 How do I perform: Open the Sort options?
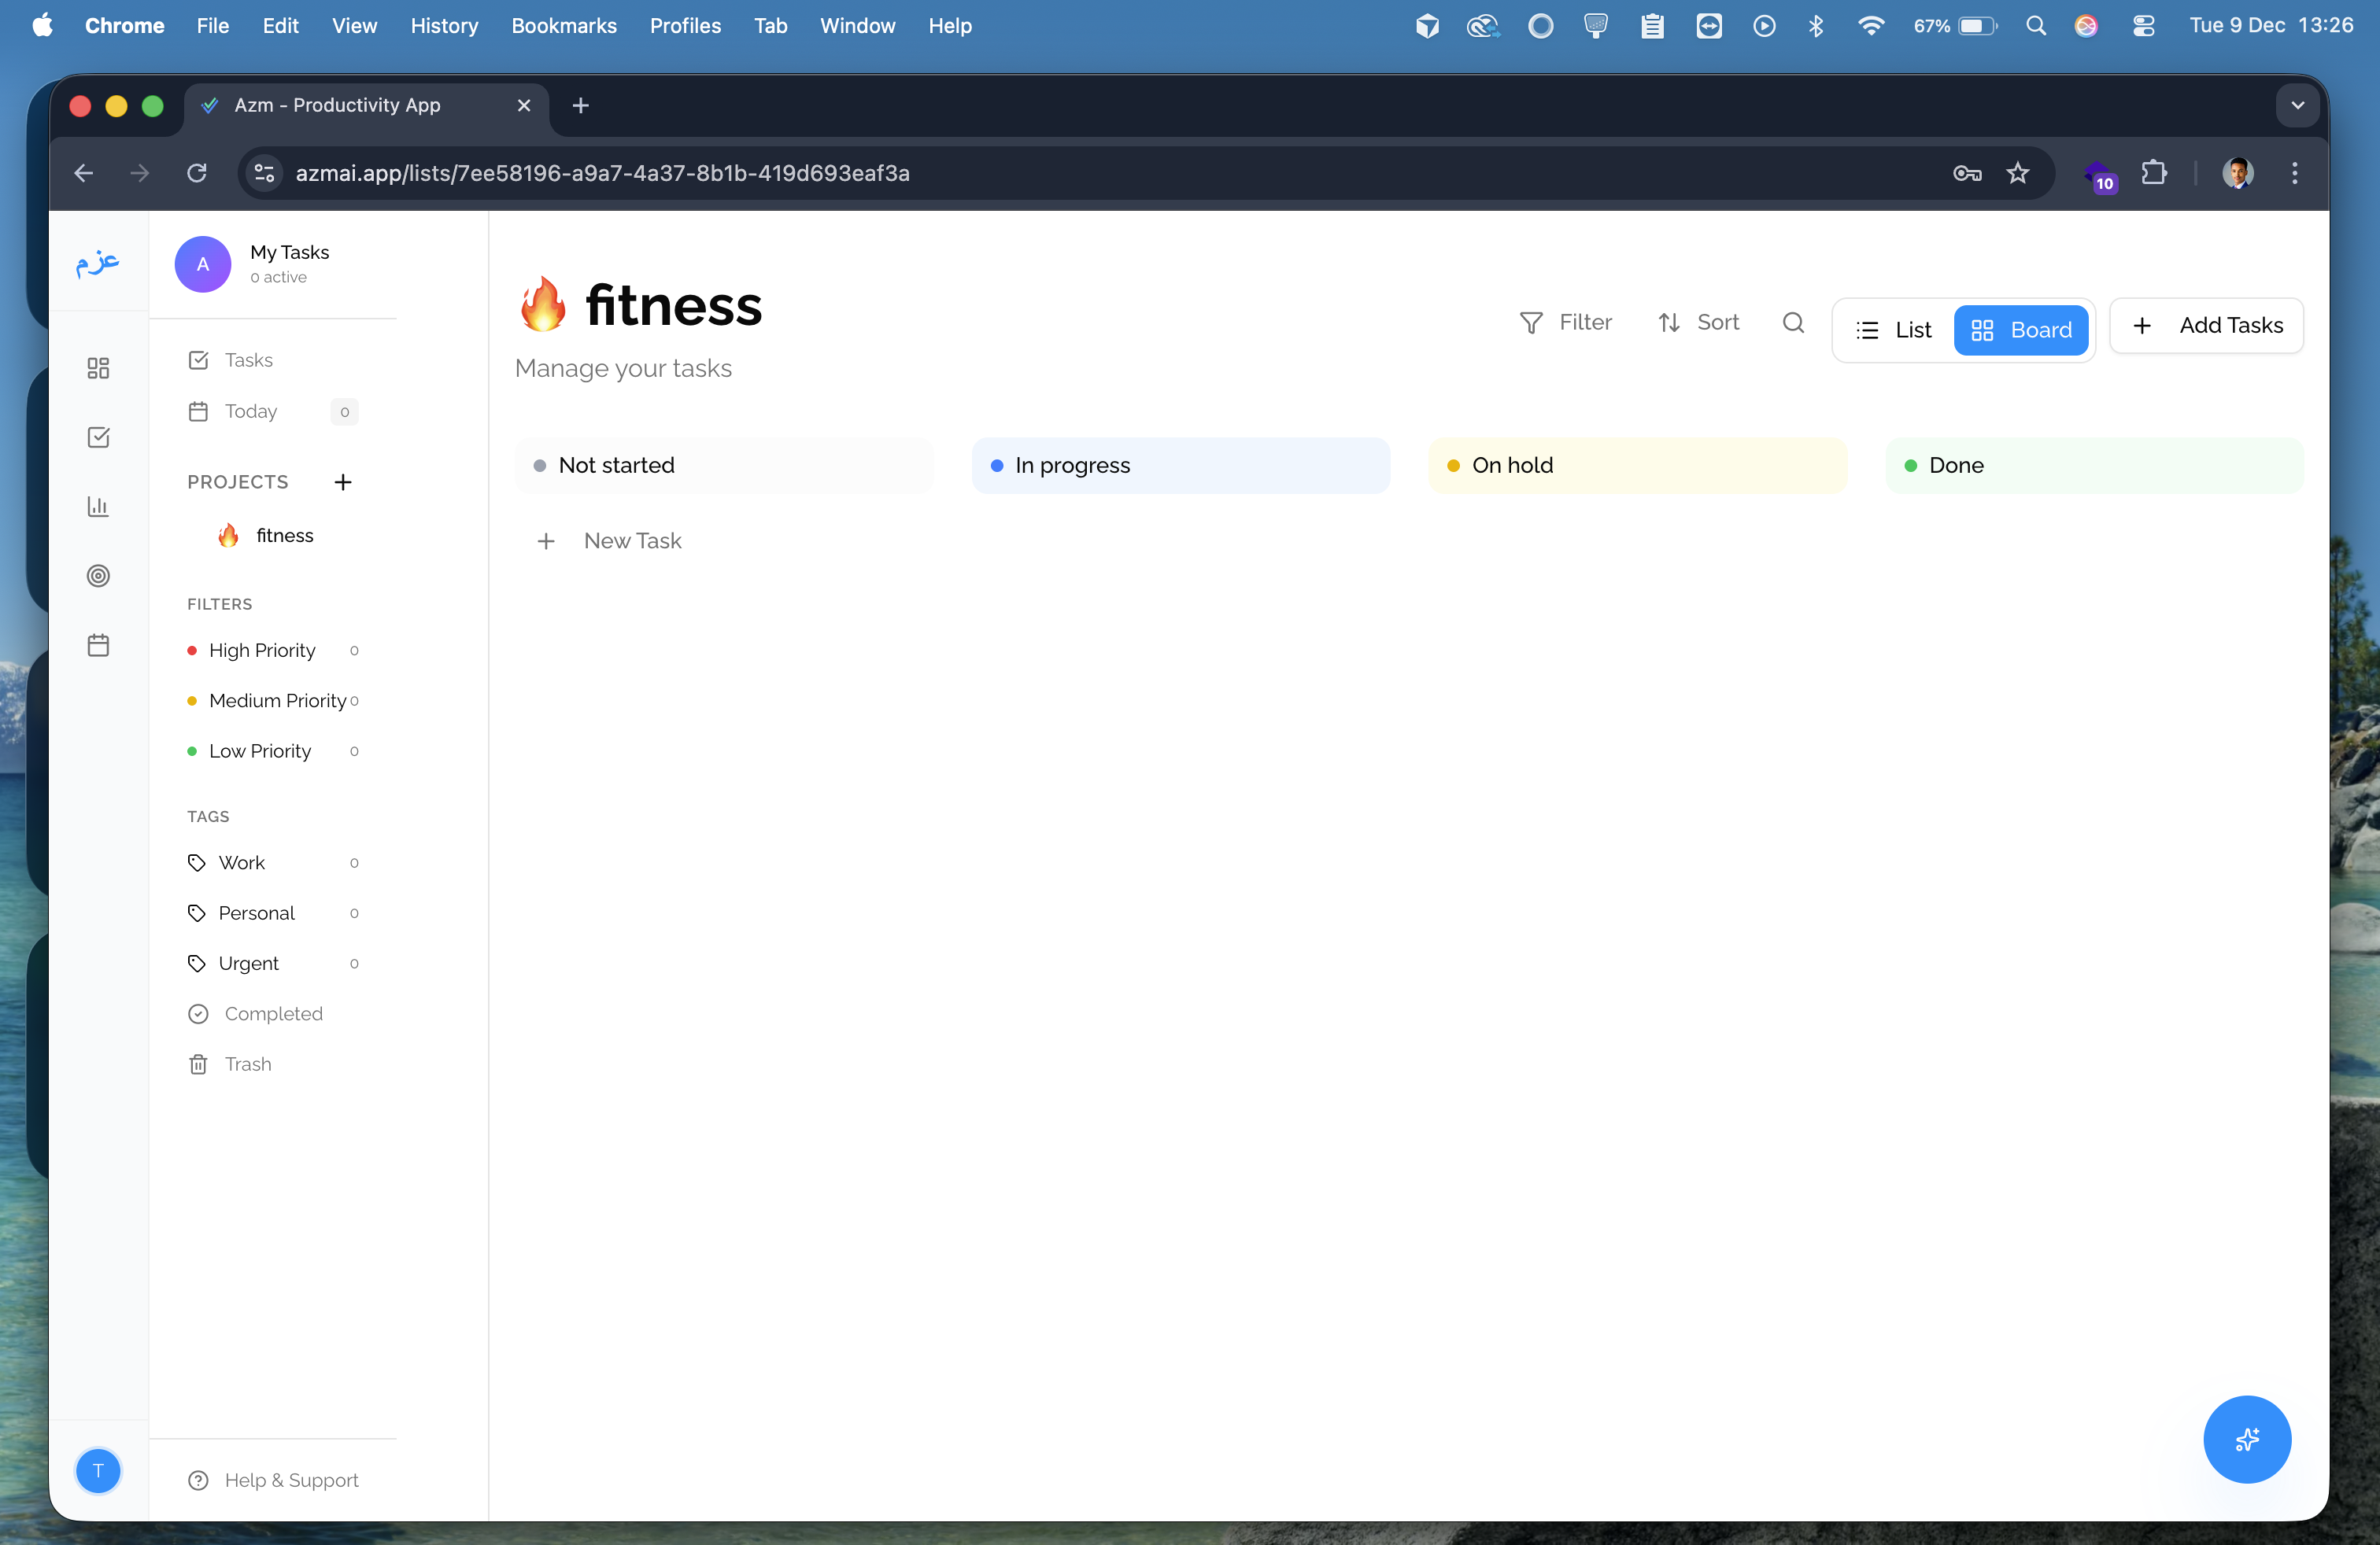click(1699, 323)
